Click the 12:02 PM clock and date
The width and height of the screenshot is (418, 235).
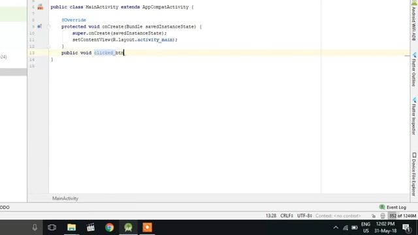tap(385, 227)
